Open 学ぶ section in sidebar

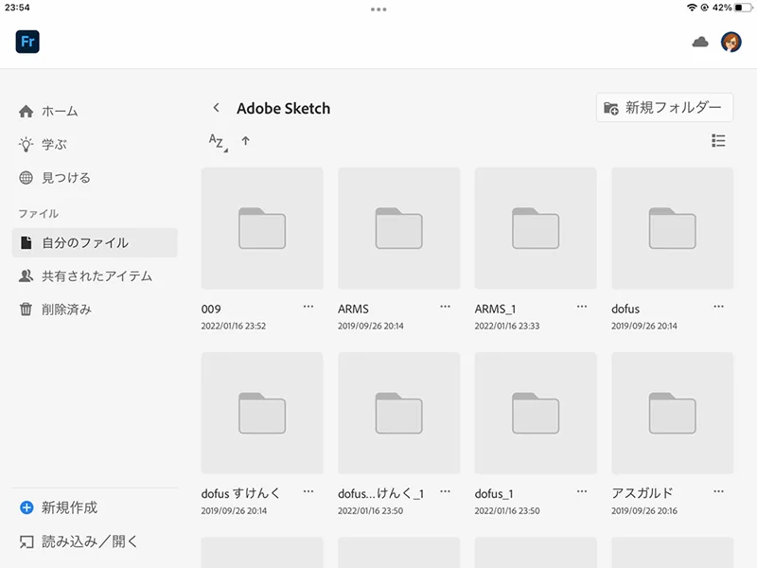click(54, 145)
